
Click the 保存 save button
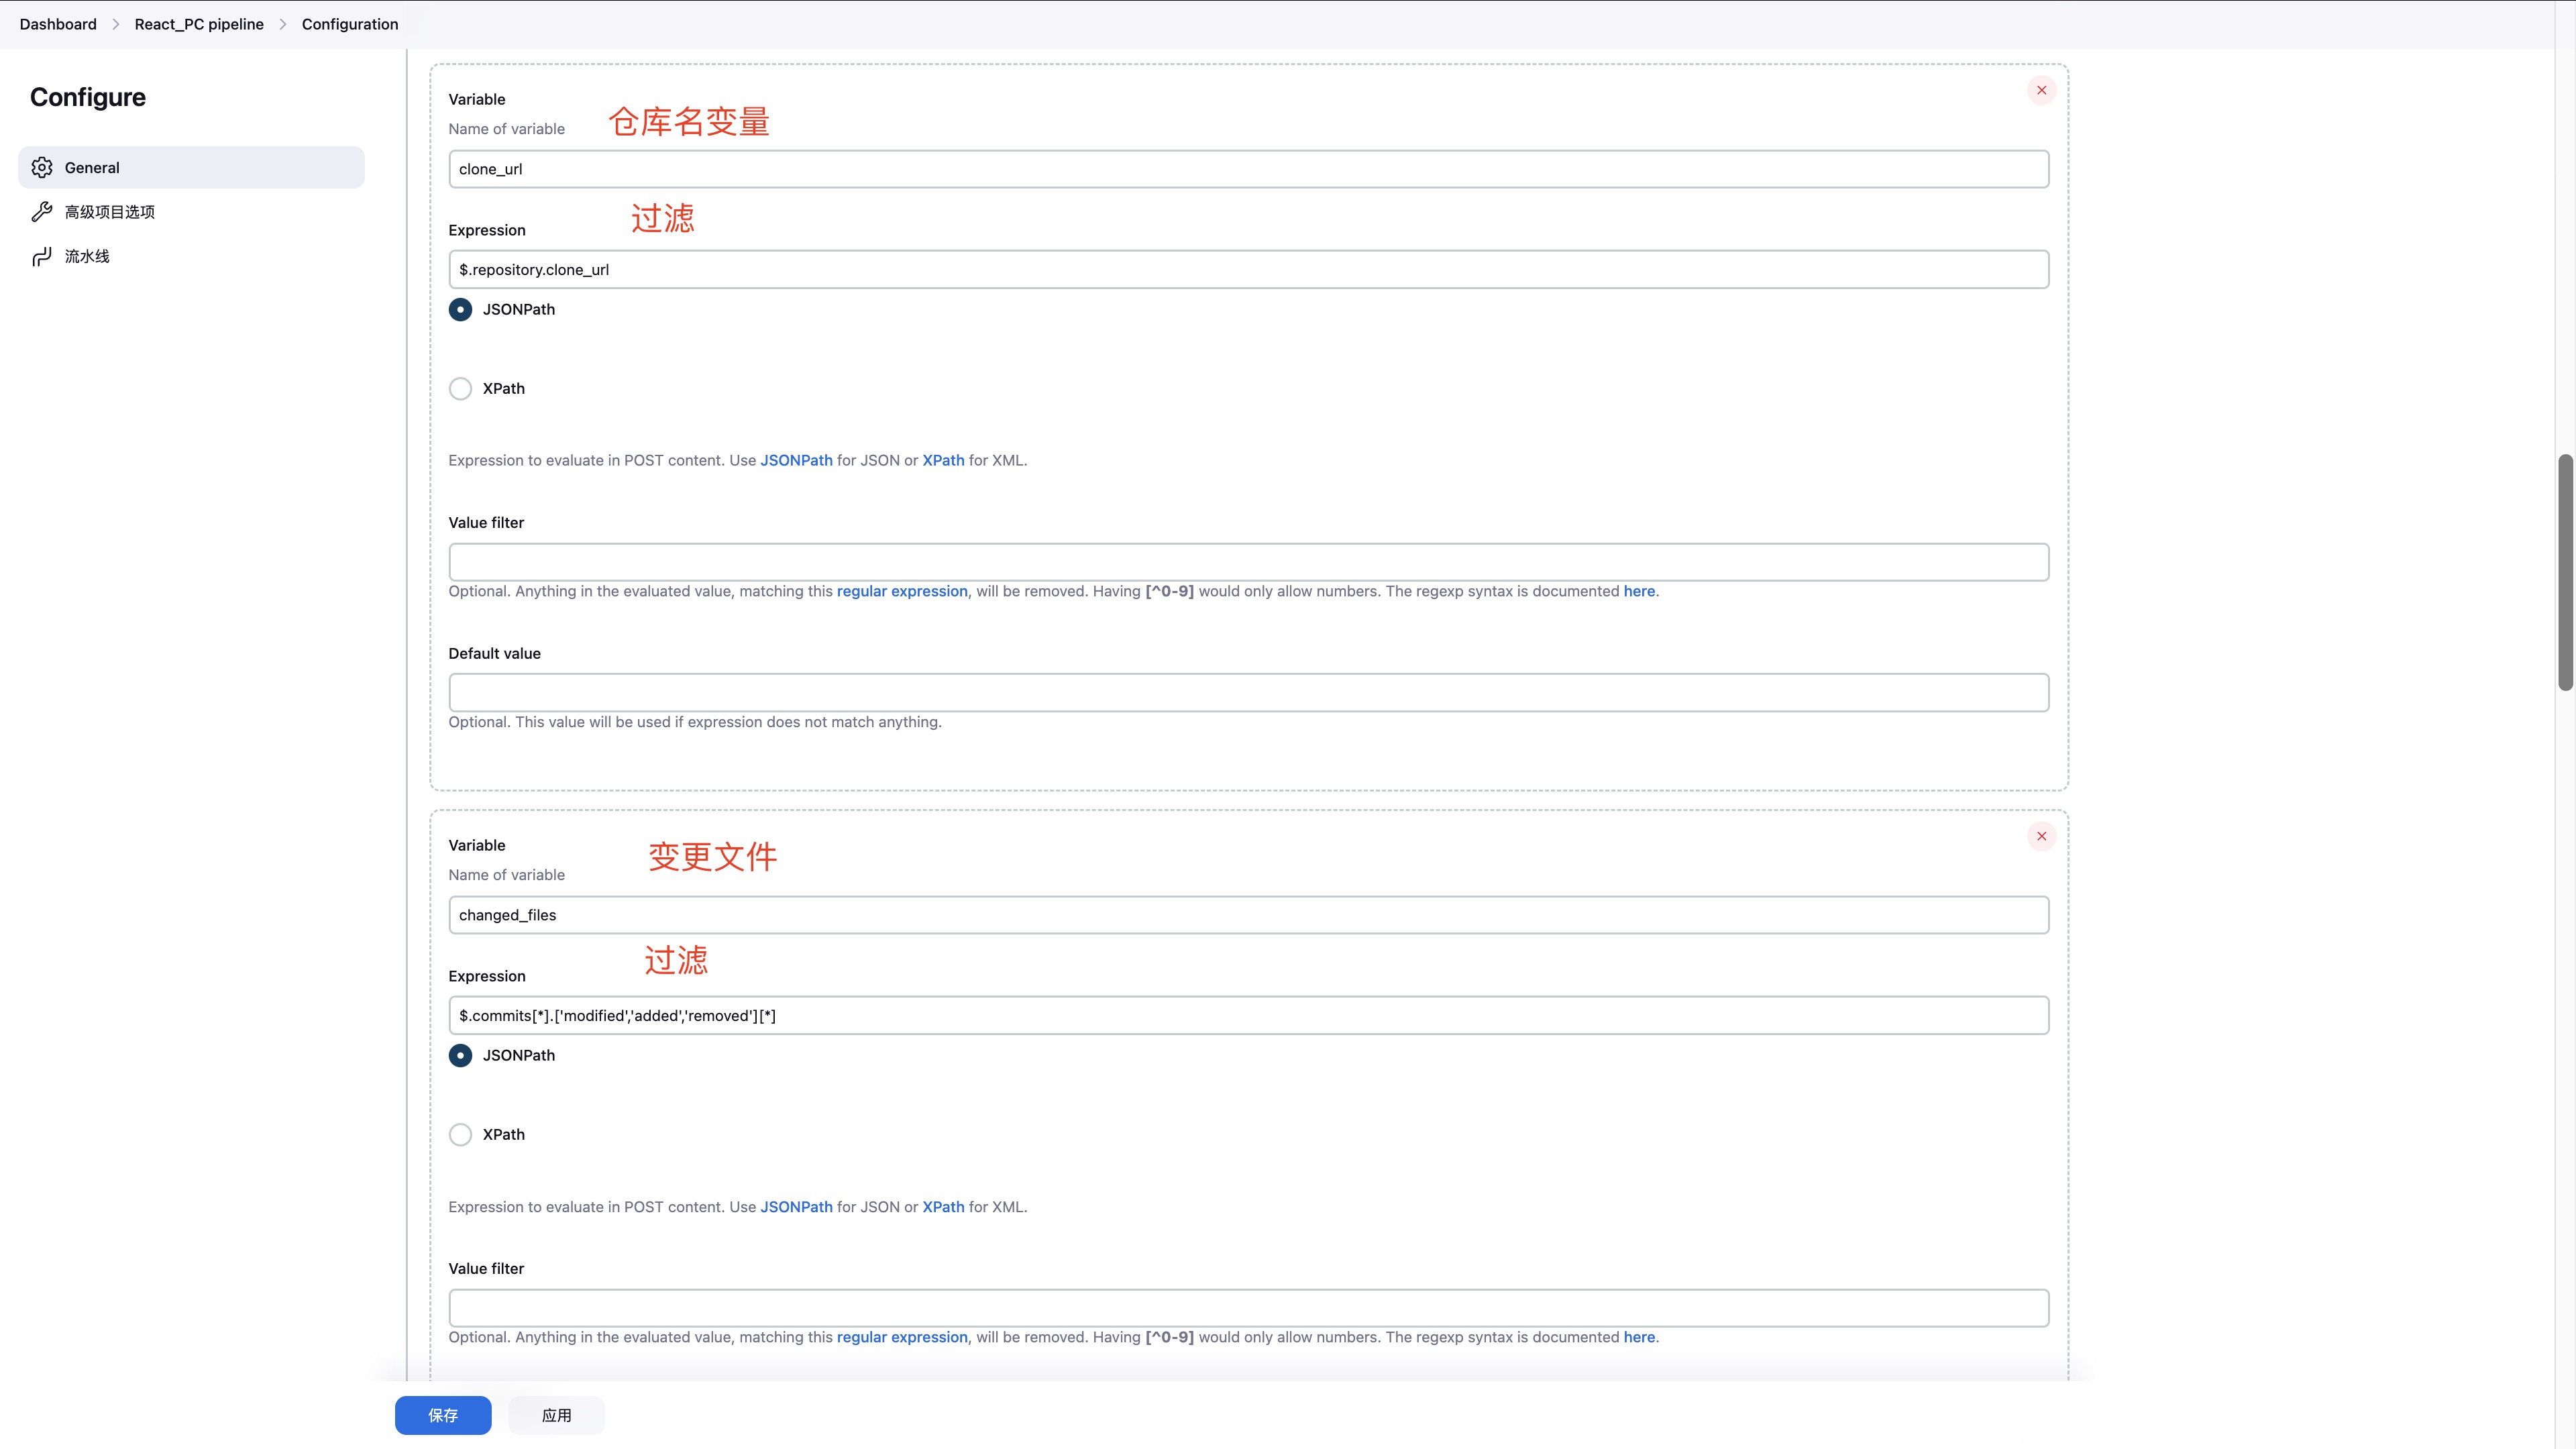tap(443, 1415)
